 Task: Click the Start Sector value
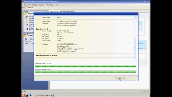[x=59, y=37]
